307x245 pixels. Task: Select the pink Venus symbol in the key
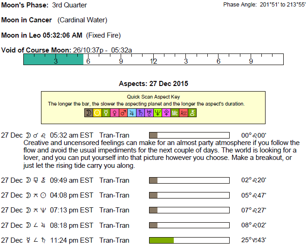coord(115,113)
